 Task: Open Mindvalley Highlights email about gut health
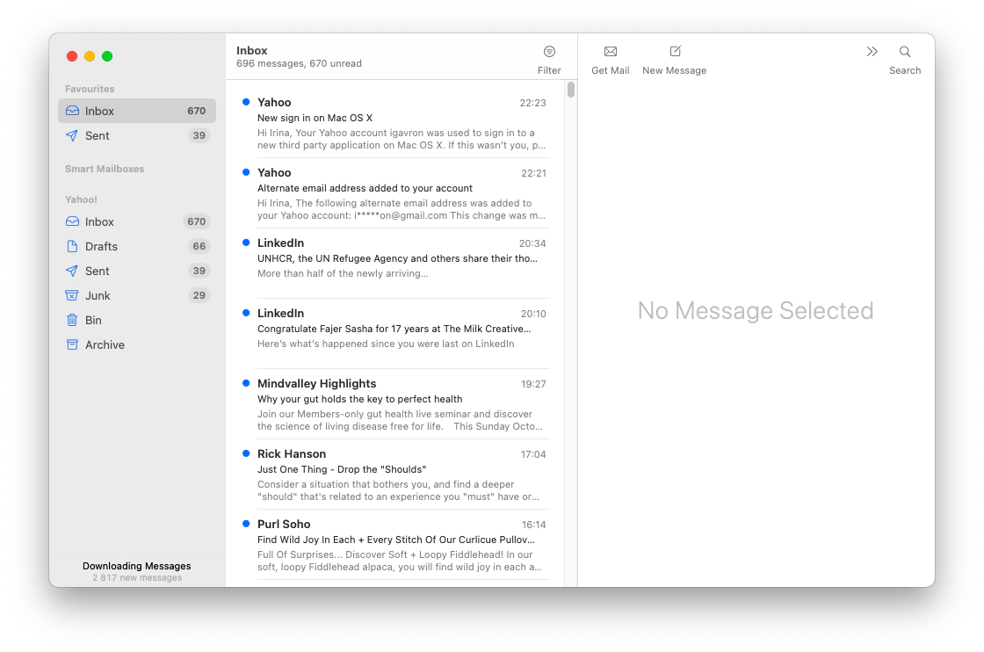coord(394,404)
